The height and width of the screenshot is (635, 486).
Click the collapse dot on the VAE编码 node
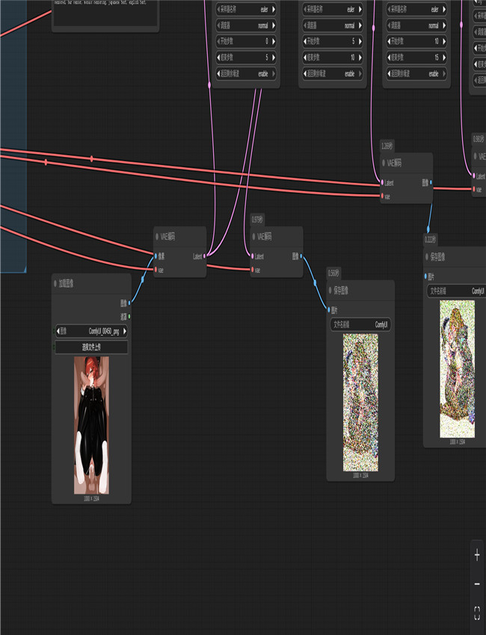tap(158, 237)
